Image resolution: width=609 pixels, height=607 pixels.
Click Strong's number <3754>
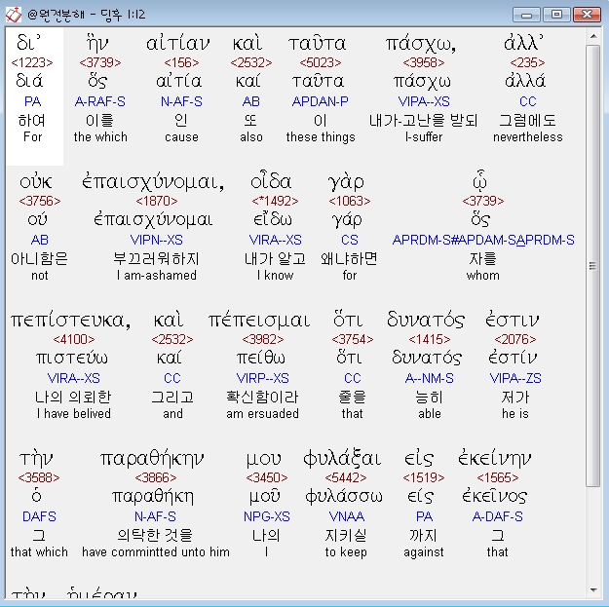point(353,339)
